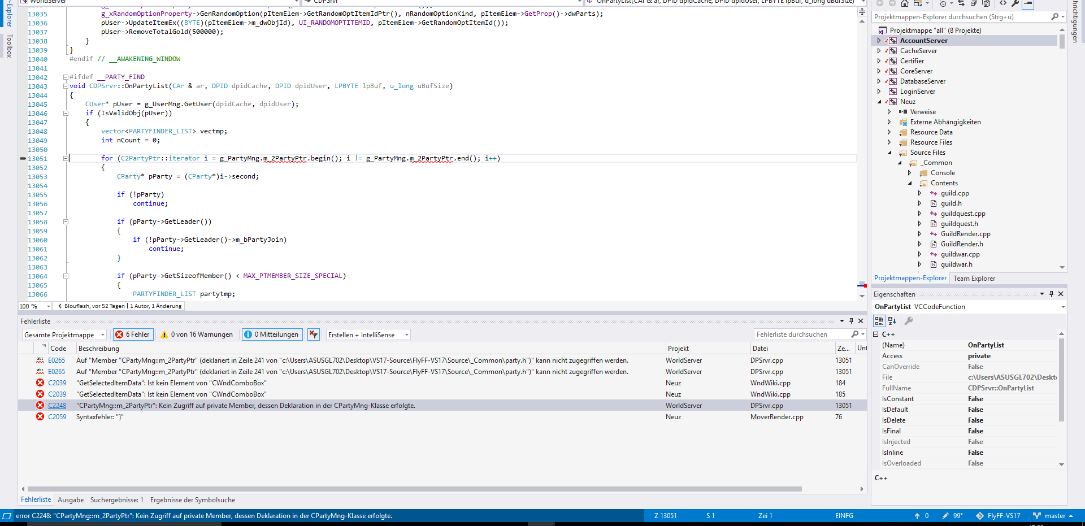Click the Sync with active document icon
Screen dimensions: 1085x526
[x=961, y=3]
